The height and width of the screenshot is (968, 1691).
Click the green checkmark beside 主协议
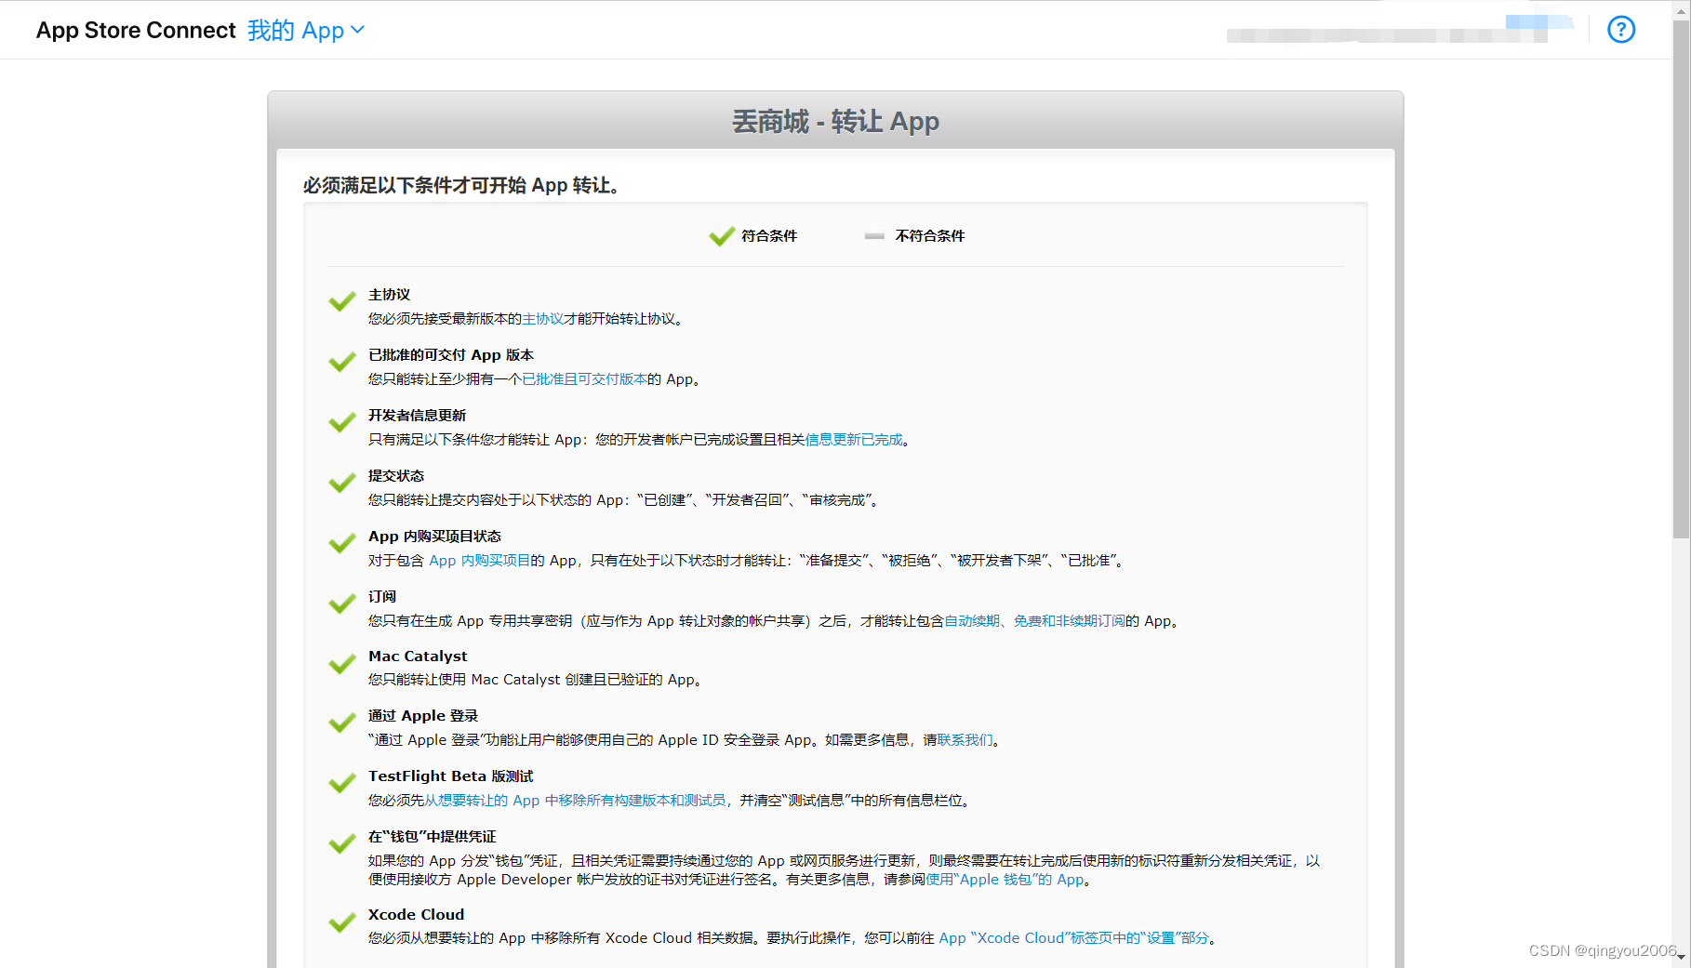pyautogui.click(x=342, y=301)
